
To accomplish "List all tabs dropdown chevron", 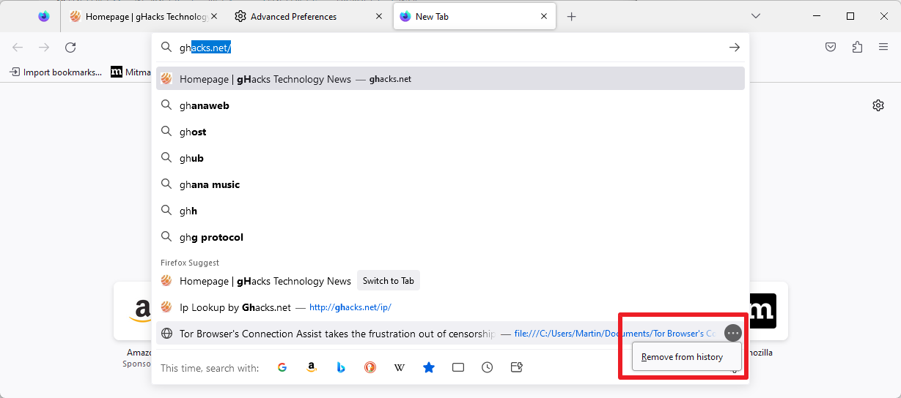I will (x=756, y=16).
